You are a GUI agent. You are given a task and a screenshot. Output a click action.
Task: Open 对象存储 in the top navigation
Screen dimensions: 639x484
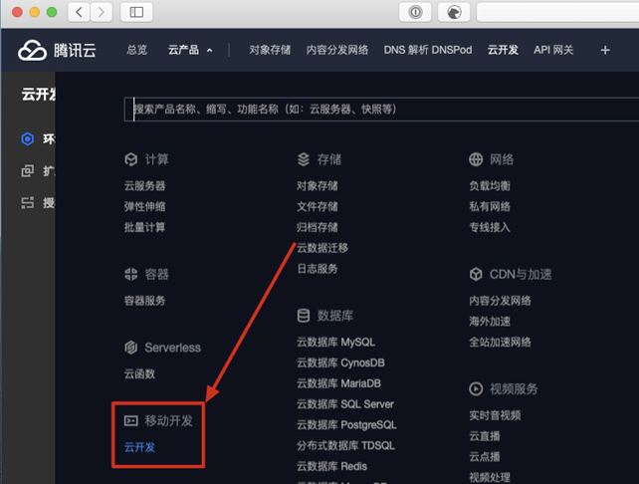tap(270, 50)
